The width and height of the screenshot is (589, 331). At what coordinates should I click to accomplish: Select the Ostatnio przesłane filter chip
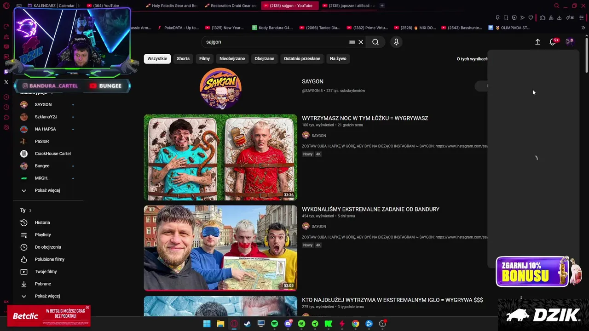302,58
